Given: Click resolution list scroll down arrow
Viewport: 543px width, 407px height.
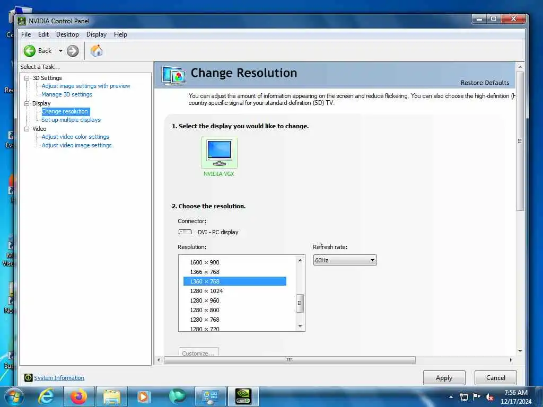Looking at the screenshot, I should coord(300,326).
